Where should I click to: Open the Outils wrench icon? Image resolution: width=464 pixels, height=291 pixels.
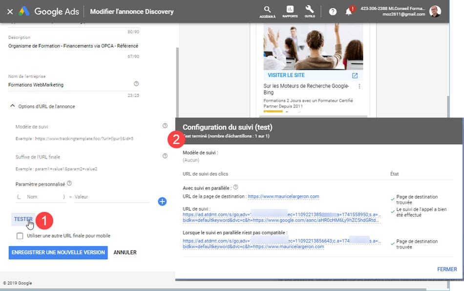(309, 9)
